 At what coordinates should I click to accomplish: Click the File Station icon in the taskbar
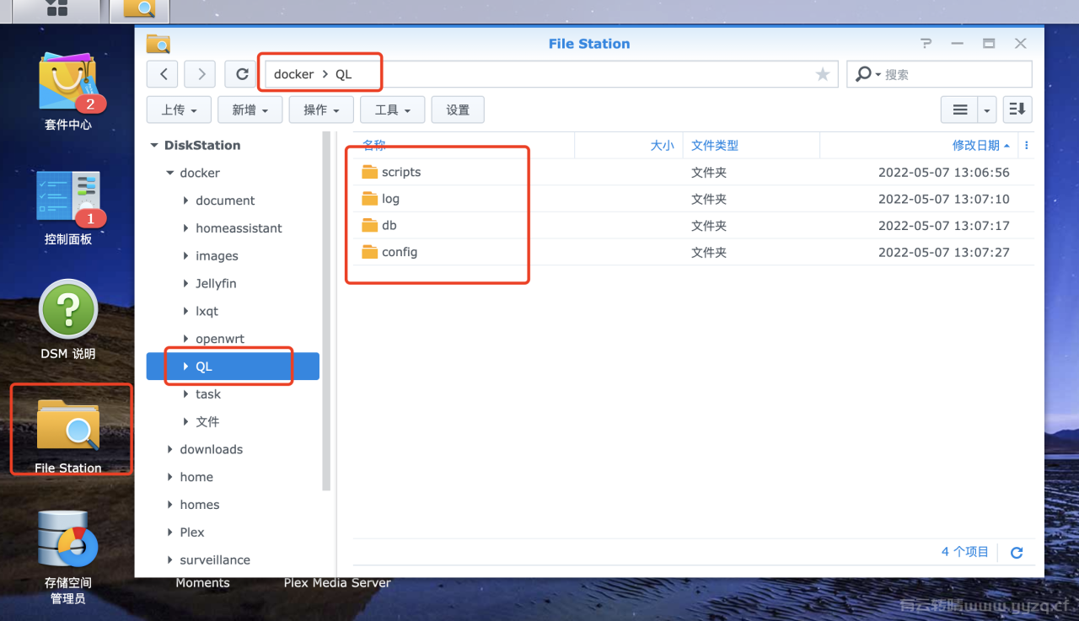[137, 11]
